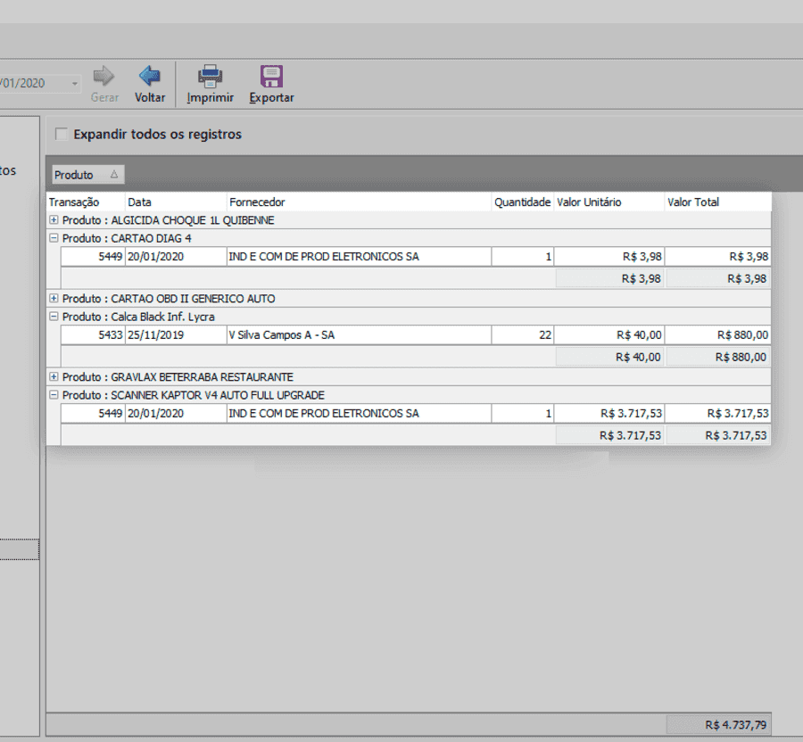
Task: Select transaction 5449 under CARTAO DIAG 4
Action: coord(93,256)
